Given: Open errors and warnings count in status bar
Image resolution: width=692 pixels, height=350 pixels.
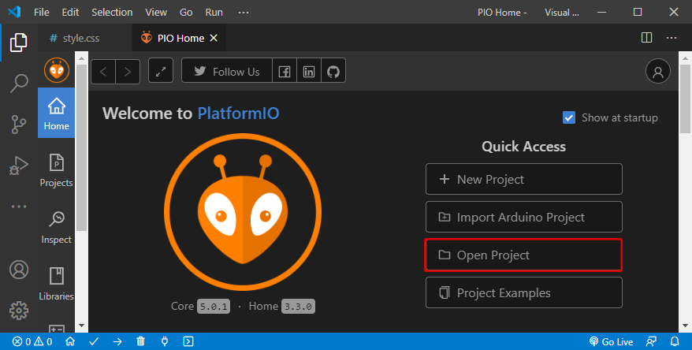Looking at the screenshot, I should (32, 341).
